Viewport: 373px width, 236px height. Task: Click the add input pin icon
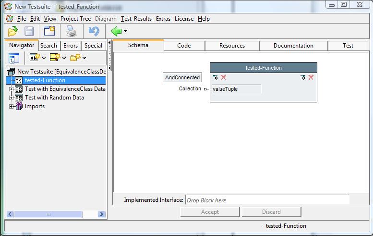[x=216, y=77]
